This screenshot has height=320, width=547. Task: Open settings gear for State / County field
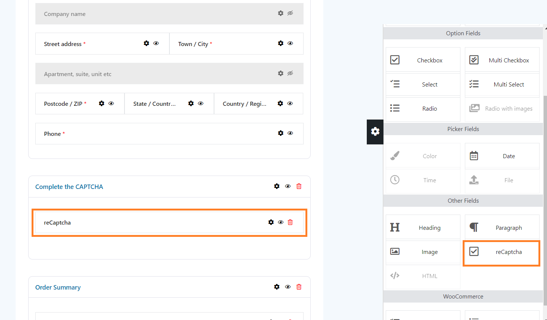coord(191,104)
